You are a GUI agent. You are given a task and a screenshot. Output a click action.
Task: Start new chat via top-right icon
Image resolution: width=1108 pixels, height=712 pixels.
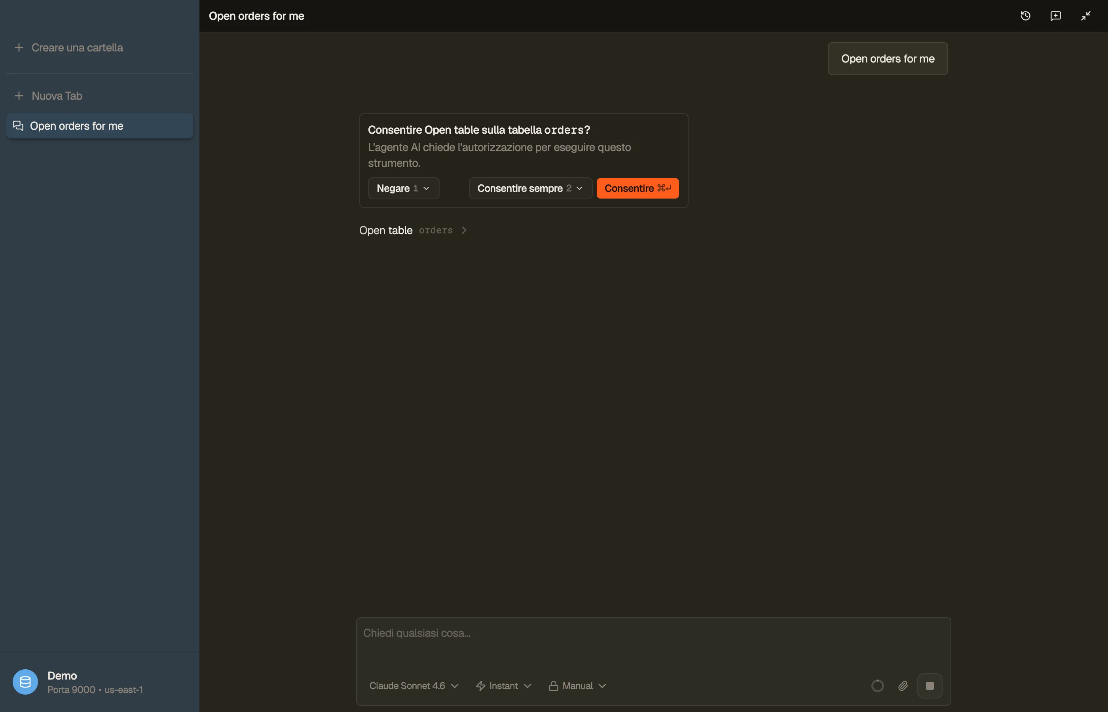tap(1055, 16)
